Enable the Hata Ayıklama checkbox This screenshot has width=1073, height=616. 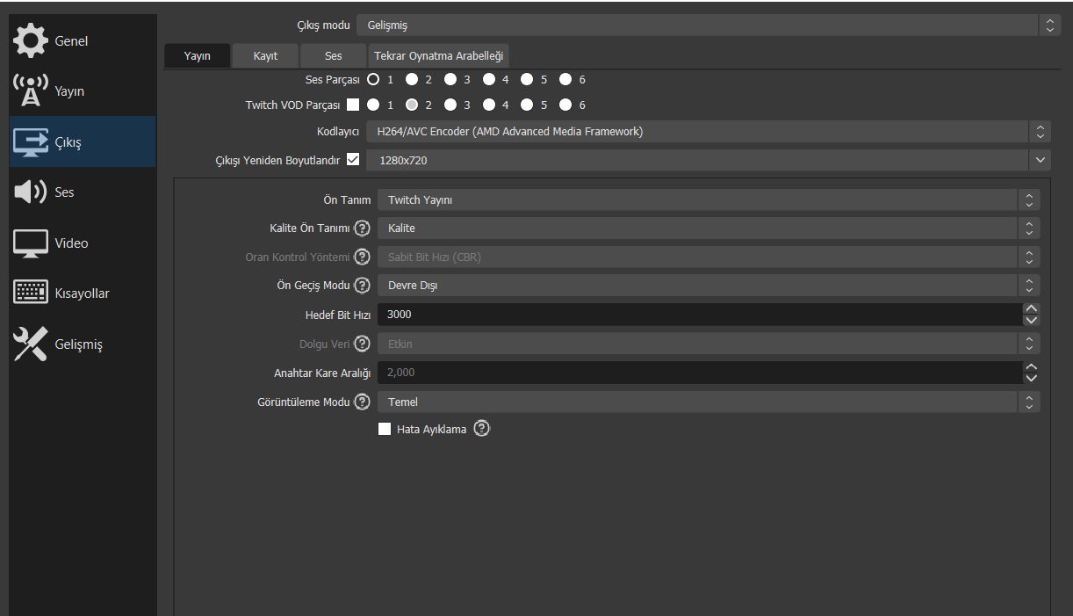[385, 429]
